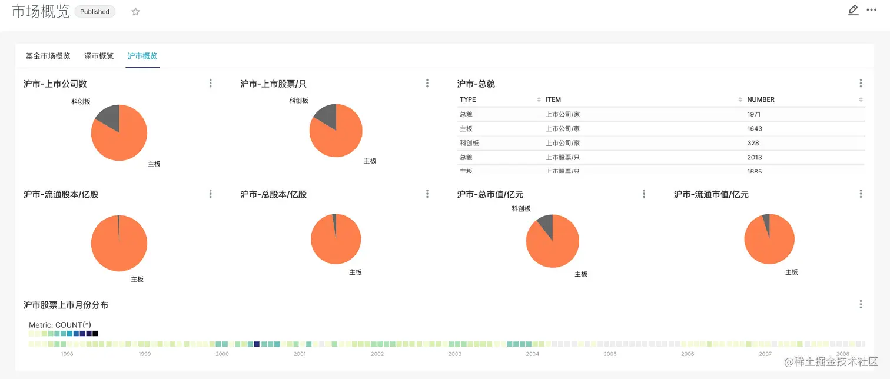Open the 沪市-总股本/亿股 chart kebab menu
The height and width of the screenshot is (379, 890).
click(427, 194)
